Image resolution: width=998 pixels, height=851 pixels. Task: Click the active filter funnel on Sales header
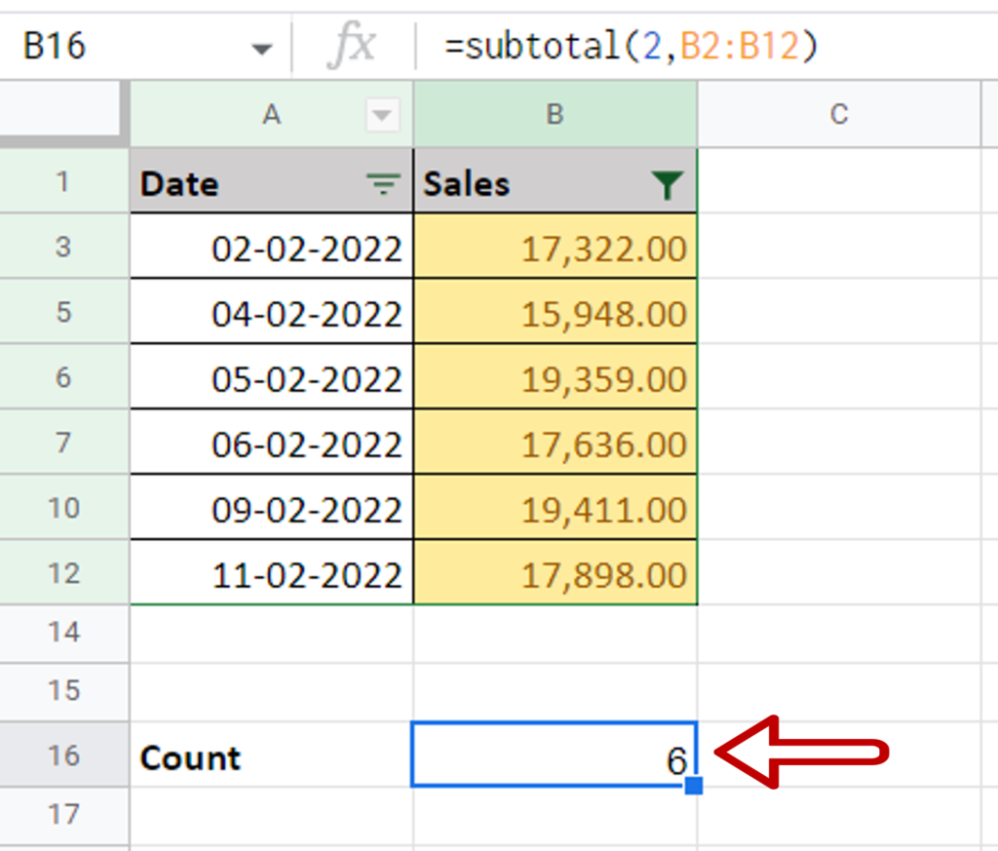pos(668,183)
